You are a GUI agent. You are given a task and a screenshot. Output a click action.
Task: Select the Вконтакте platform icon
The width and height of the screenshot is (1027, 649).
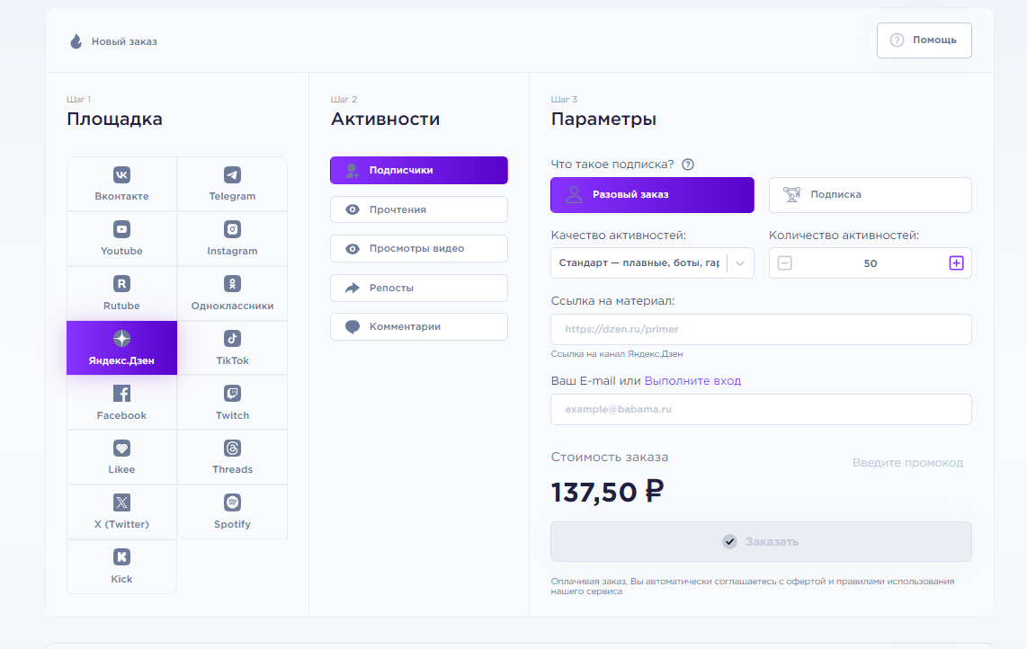[121, 175]
